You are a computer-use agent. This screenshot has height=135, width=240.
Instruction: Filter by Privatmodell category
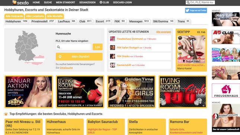43,22
